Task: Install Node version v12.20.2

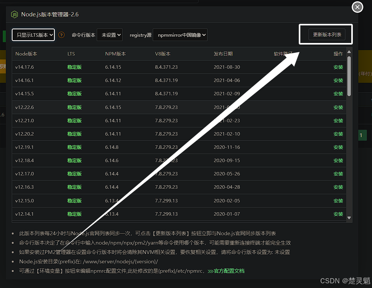Action: point(338,134)
